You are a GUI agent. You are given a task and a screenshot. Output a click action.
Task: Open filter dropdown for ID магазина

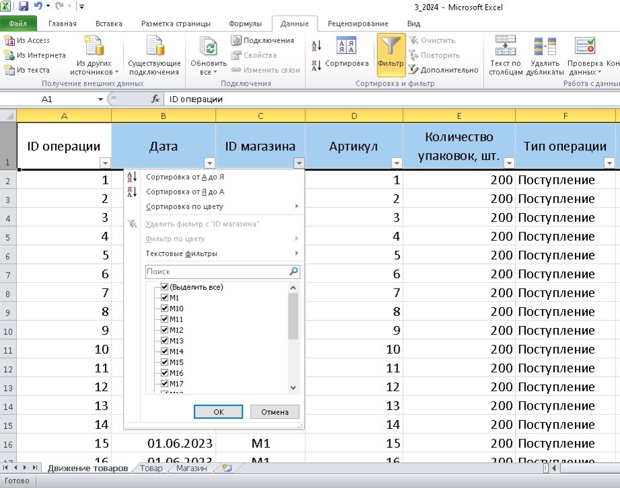[299, 163]
